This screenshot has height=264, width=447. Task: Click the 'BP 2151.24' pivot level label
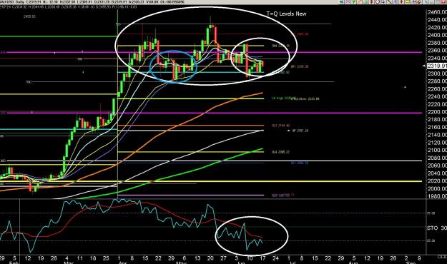coord(300,131)
